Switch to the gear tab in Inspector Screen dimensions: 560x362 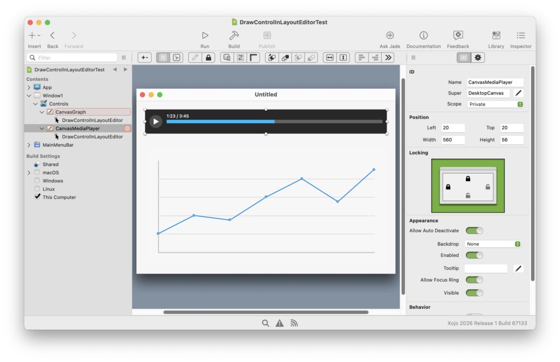click(478, 58)
